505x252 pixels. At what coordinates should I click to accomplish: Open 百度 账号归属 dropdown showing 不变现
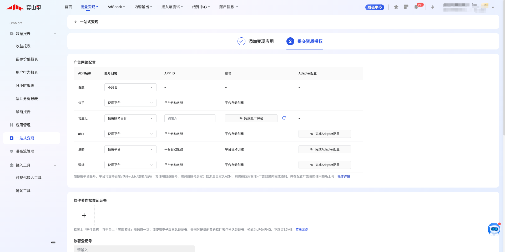click(130, 87)
